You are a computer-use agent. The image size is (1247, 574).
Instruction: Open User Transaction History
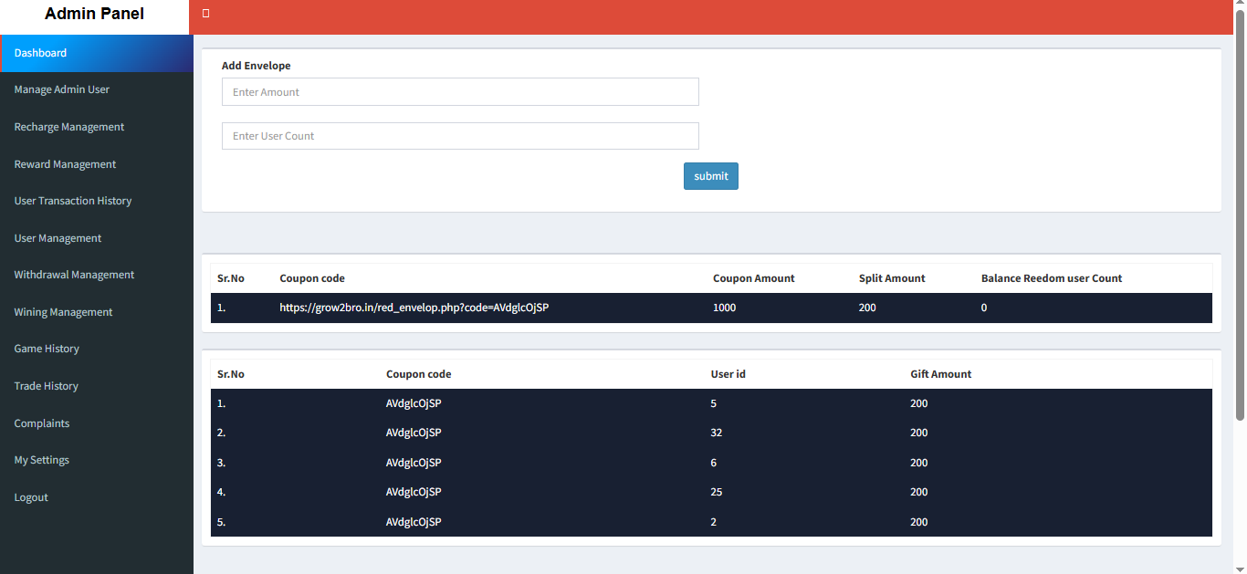(x=73, y=201)
